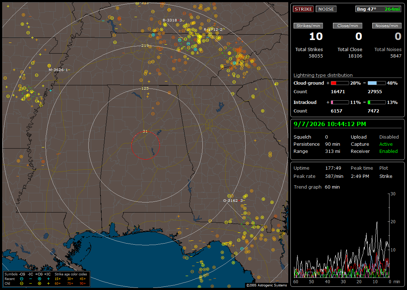Click storm cell label B-3318-3
407x290 pixels.
click(172, 20)
